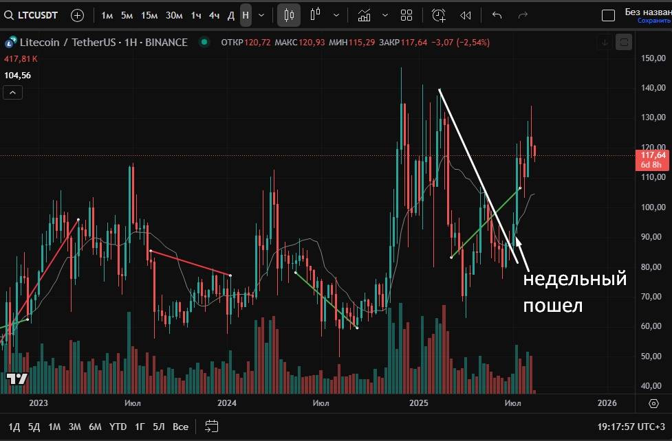The height and width of the screenshot is (441, 672).
Task: Collapse the indicator legend chevron
Action: (12, 93)
